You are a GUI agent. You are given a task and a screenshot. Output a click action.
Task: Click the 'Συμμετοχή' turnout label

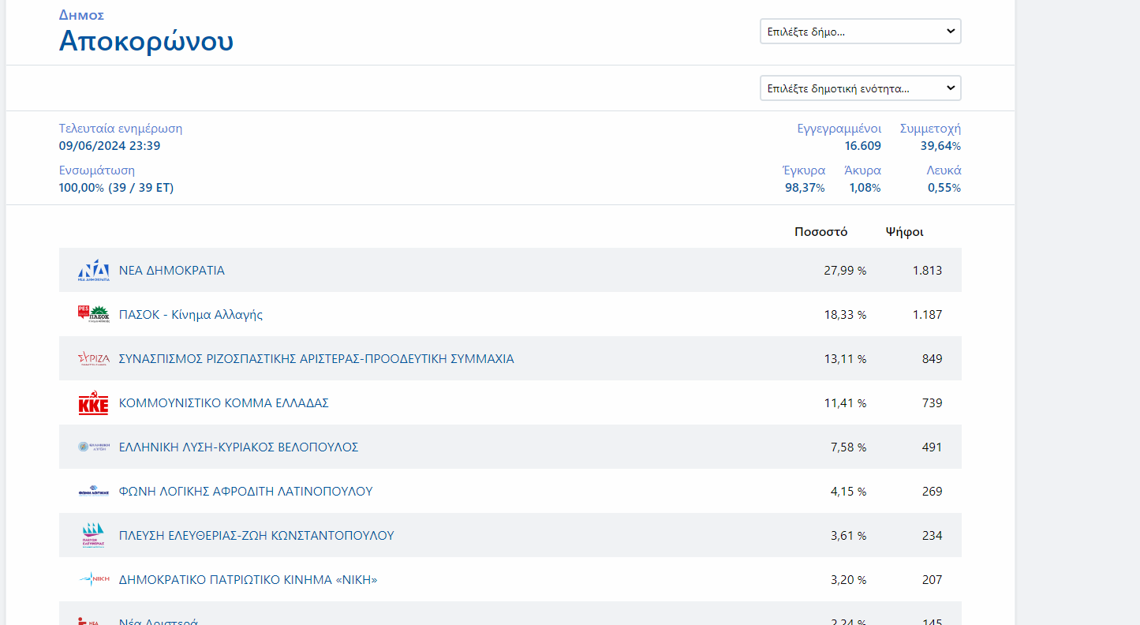930,128
